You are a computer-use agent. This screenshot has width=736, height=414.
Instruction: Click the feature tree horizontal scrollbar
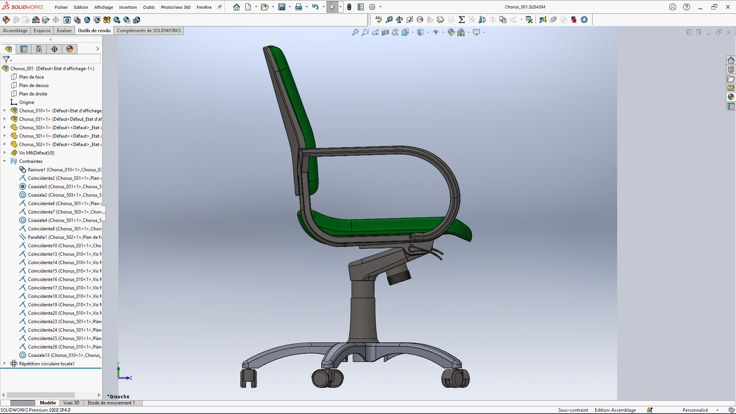click(41, 395)
